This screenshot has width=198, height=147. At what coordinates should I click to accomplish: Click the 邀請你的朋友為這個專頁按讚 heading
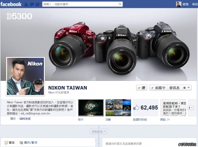tap(124, 144)
